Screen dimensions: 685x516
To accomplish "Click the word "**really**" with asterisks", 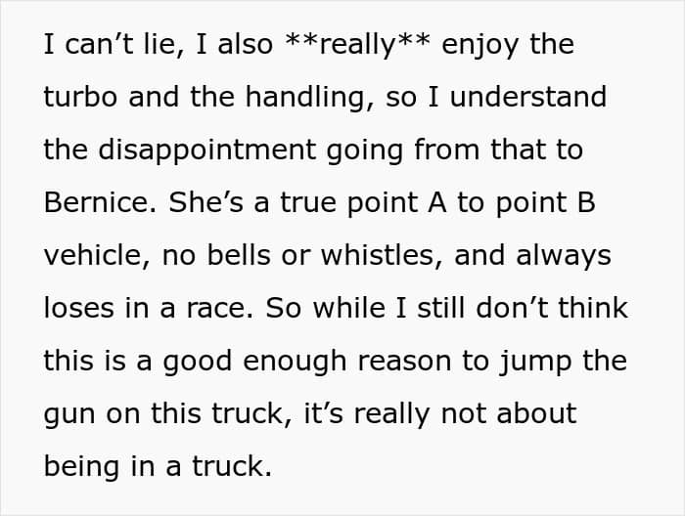I will (x=357, y=45).
